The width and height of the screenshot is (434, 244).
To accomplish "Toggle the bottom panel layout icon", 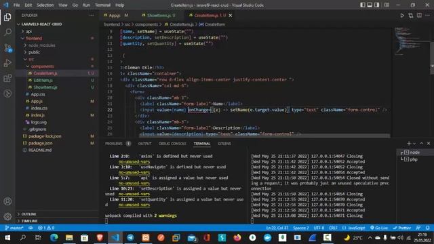I will [x=370, y=5].
